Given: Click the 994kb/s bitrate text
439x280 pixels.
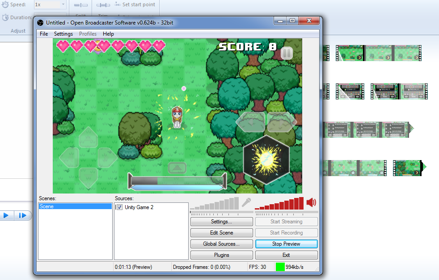Looking at the screenshot, I should [295, 267].
